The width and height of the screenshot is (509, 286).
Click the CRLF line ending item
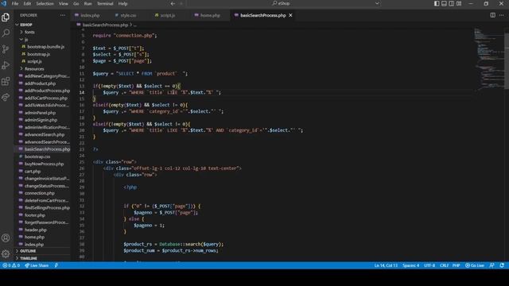(444, 265)
